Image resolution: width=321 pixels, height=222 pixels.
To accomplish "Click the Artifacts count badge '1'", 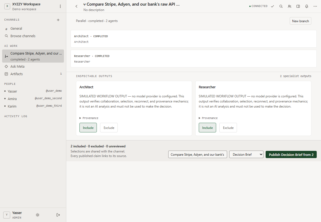I will pos(61,74).
